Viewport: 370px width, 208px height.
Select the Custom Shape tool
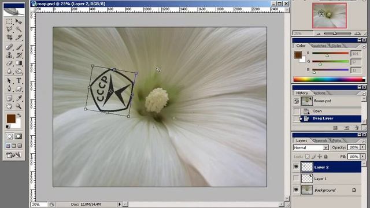click(18, 88)
